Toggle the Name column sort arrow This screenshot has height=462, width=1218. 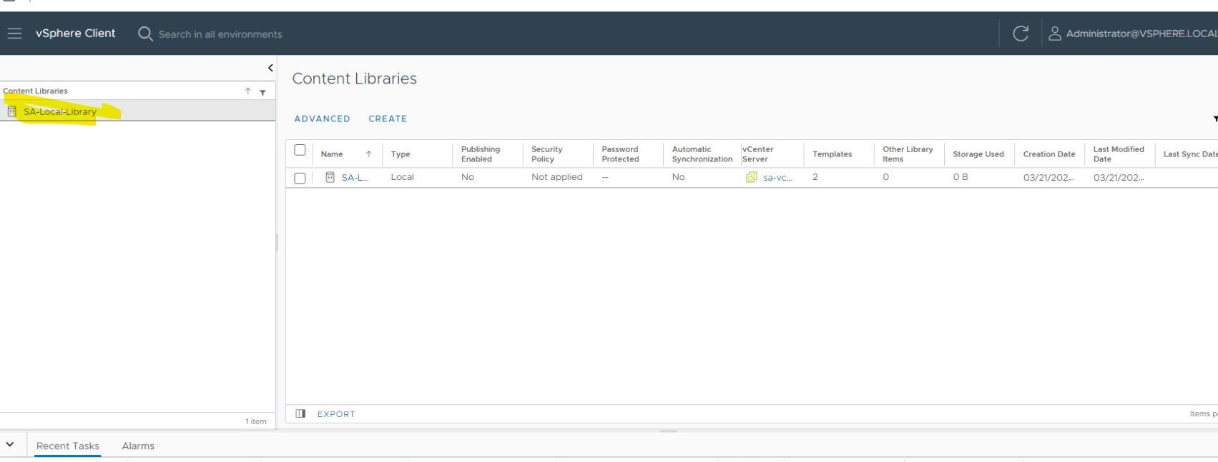tap(368, 154)
